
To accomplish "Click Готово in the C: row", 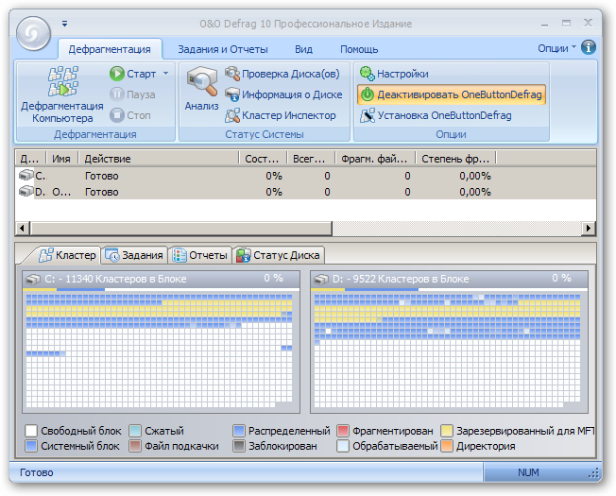I will [102, 176].
